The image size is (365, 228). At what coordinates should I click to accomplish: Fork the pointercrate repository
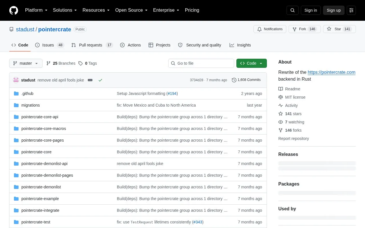pos(305,29)
